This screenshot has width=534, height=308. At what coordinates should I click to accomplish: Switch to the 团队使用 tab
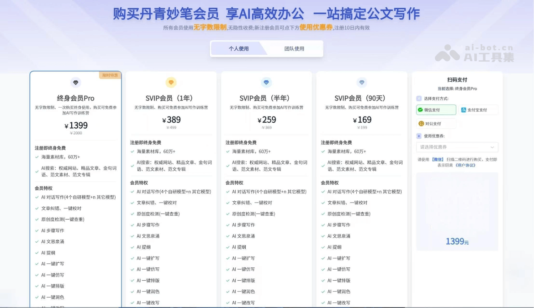[294, 49]
